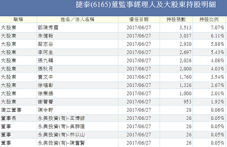Click shares value 3,037
227x147 pixels.
point(185,36)
